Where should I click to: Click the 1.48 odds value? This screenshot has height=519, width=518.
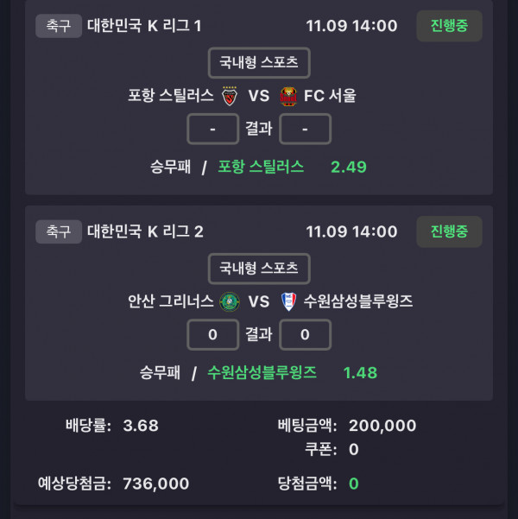360,372
